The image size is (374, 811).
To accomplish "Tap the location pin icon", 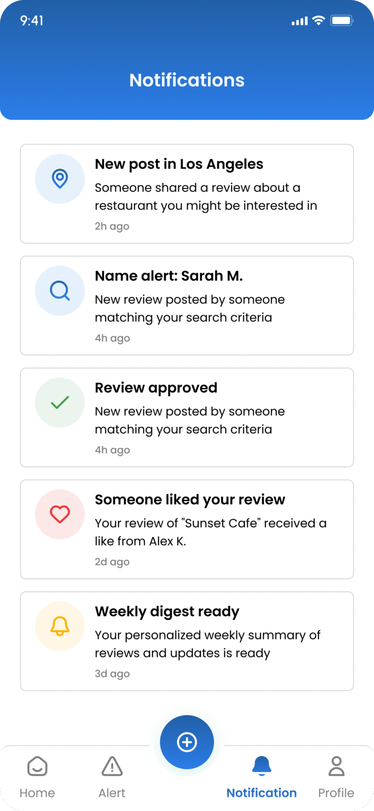I will 60,178.
